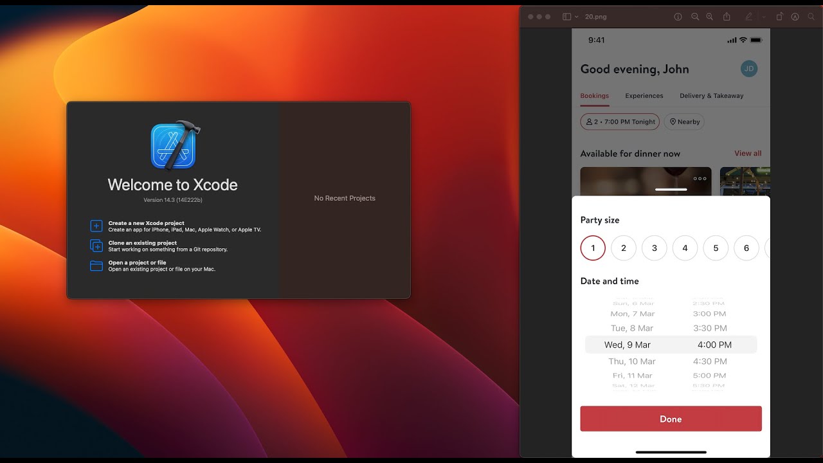Click the Xcode version 14.3 label
Image resolution: width=823 pixels, height=463 pixels.
point(173,200)
